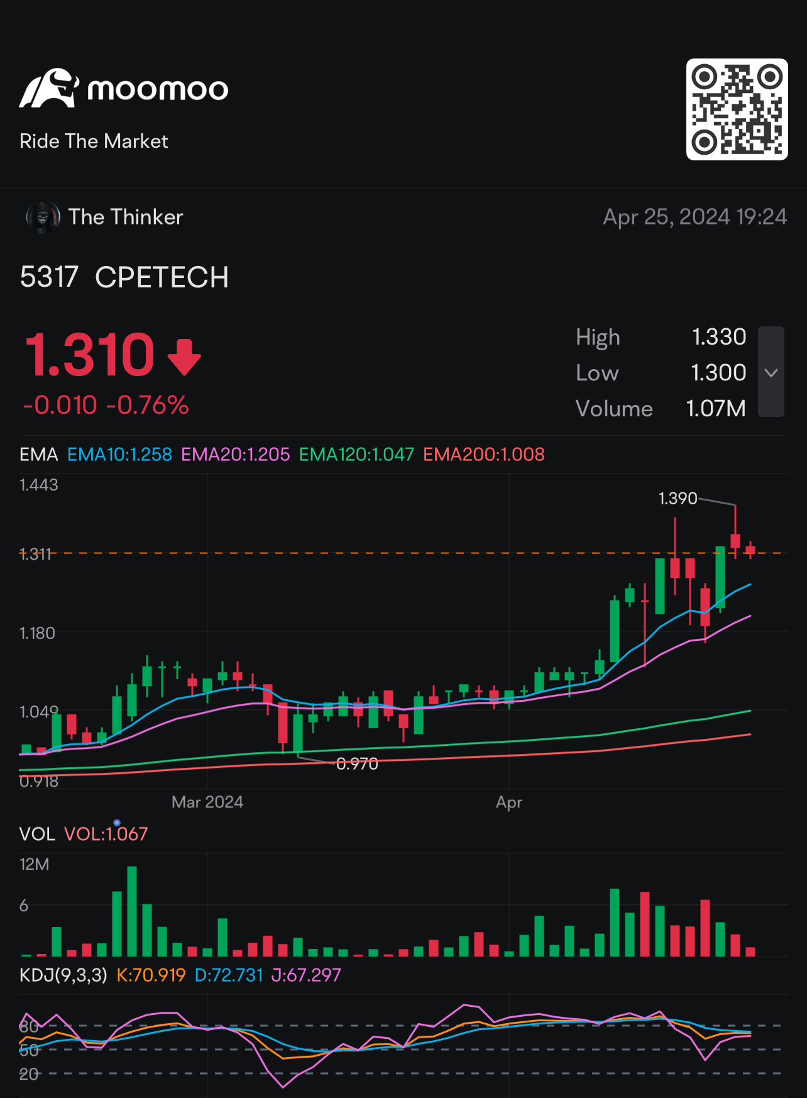This screenshot has height=1098, width=807.
Task: Click the 1.443 price axis label
Action: (39, 485)
